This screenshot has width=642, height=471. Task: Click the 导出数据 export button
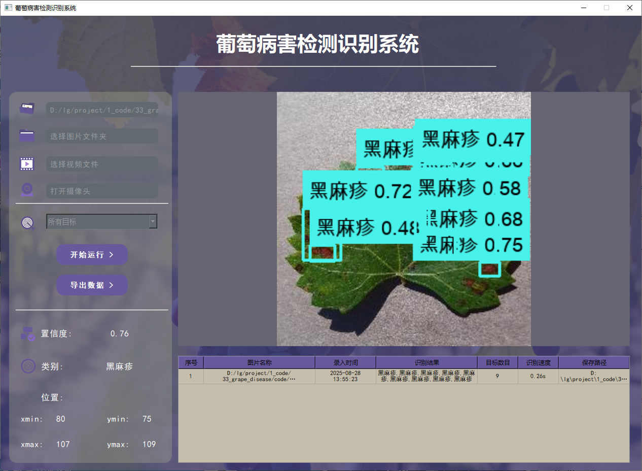coord(92,285)
